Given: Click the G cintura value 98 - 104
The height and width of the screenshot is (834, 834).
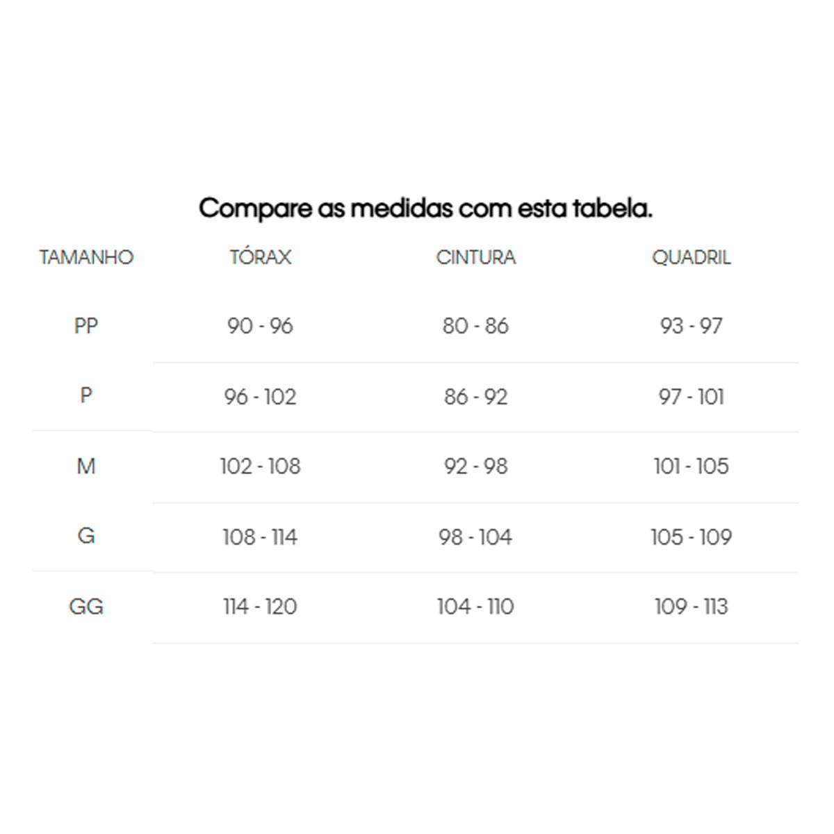Looking at the screenshot, I should (476, 537).
